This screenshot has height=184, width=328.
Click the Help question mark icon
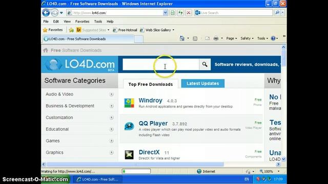click(273, 38)
